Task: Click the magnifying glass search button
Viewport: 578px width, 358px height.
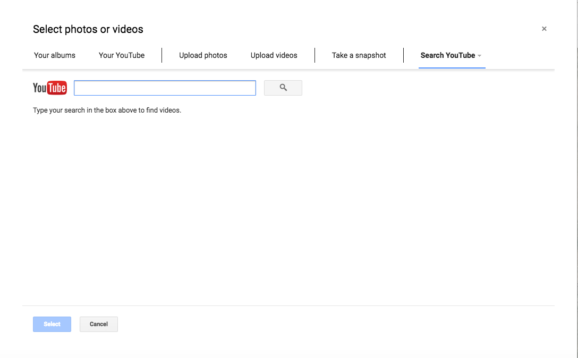Action: (283, 88)
